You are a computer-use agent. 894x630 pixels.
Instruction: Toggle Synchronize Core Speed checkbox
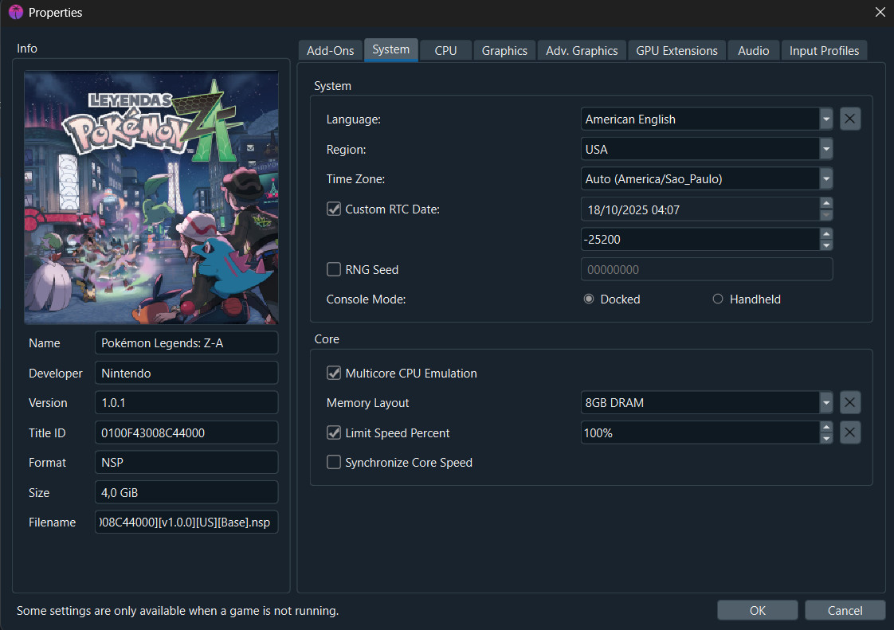click(335, 463)
